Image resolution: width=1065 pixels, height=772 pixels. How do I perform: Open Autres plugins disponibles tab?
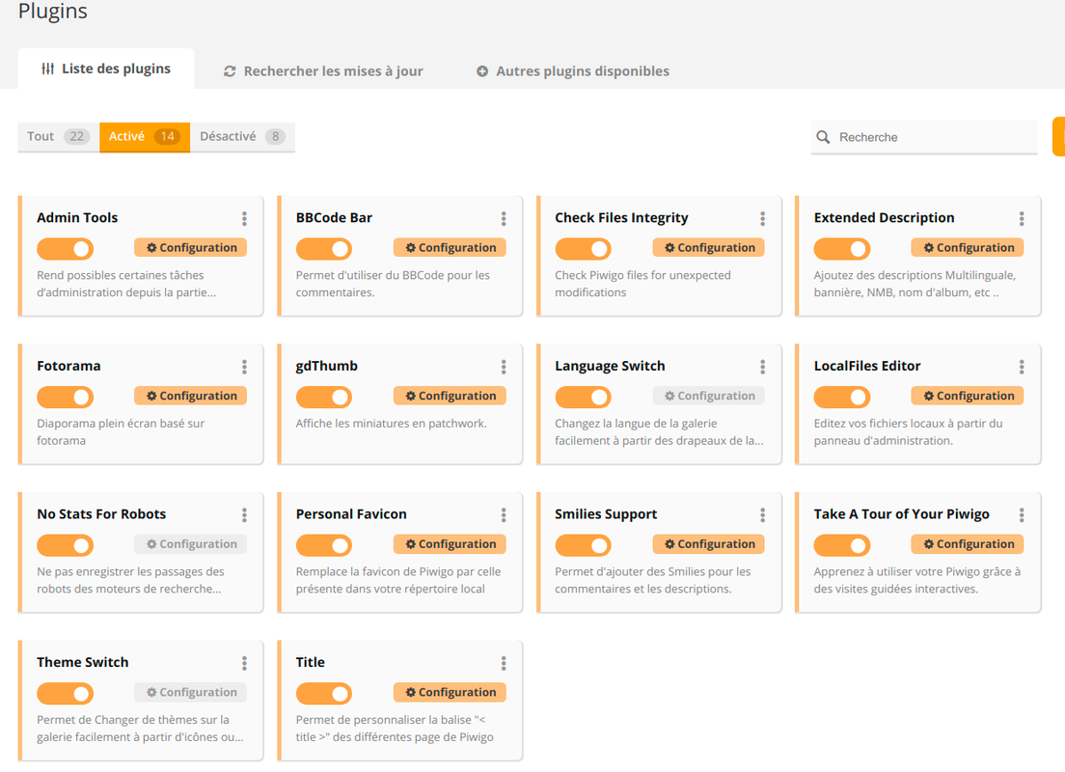(573, 71)
